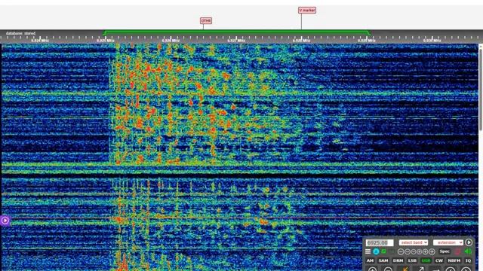Open the hamburger menu in control panel

(368, 251)
